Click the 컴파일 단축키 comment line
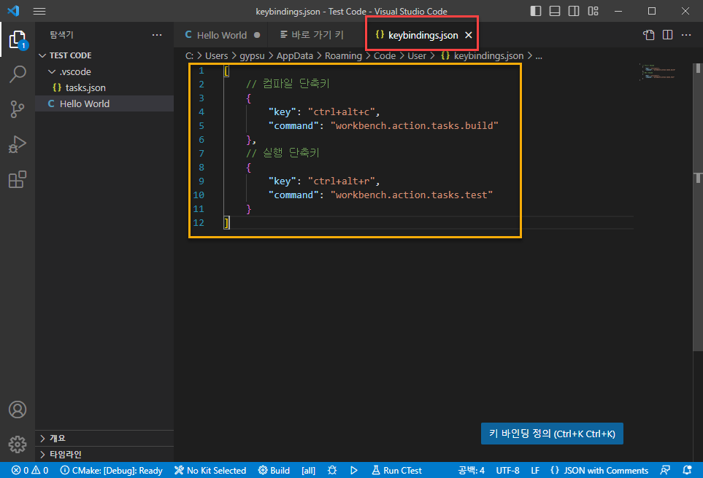 [x=288, y=84]
